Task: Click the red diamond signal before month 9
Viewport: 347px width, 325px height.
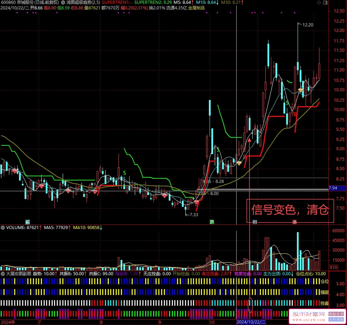Action: pos(165,196)
